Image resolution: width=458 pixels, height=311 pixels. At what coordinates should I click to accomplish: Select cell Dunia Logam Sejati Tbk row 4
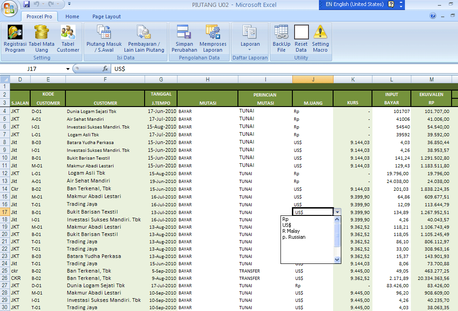[x=105, y=111]
